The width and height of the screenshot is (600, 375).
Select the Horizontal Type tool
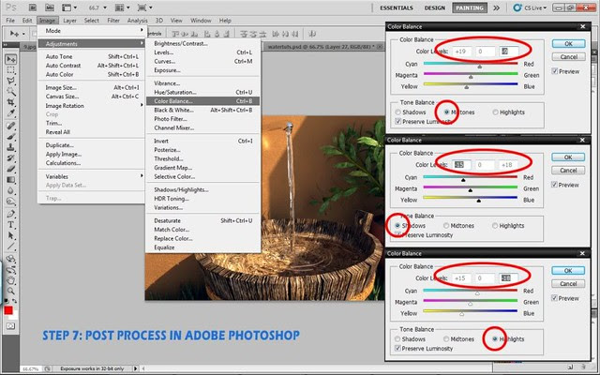click(x=10, y=225)
